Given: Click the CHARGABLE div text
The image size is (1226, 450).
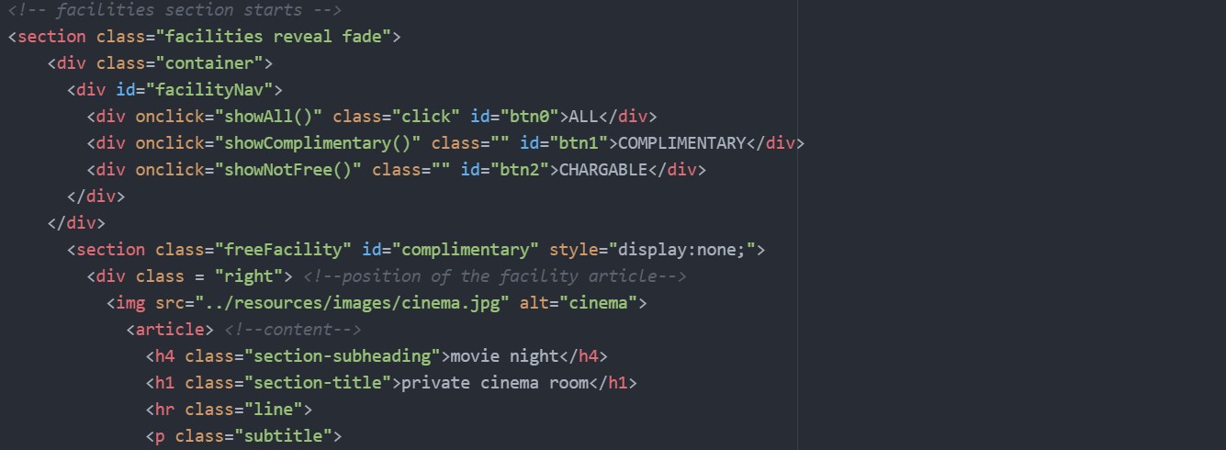Looking at the screenshot, I should click(602, 170).
